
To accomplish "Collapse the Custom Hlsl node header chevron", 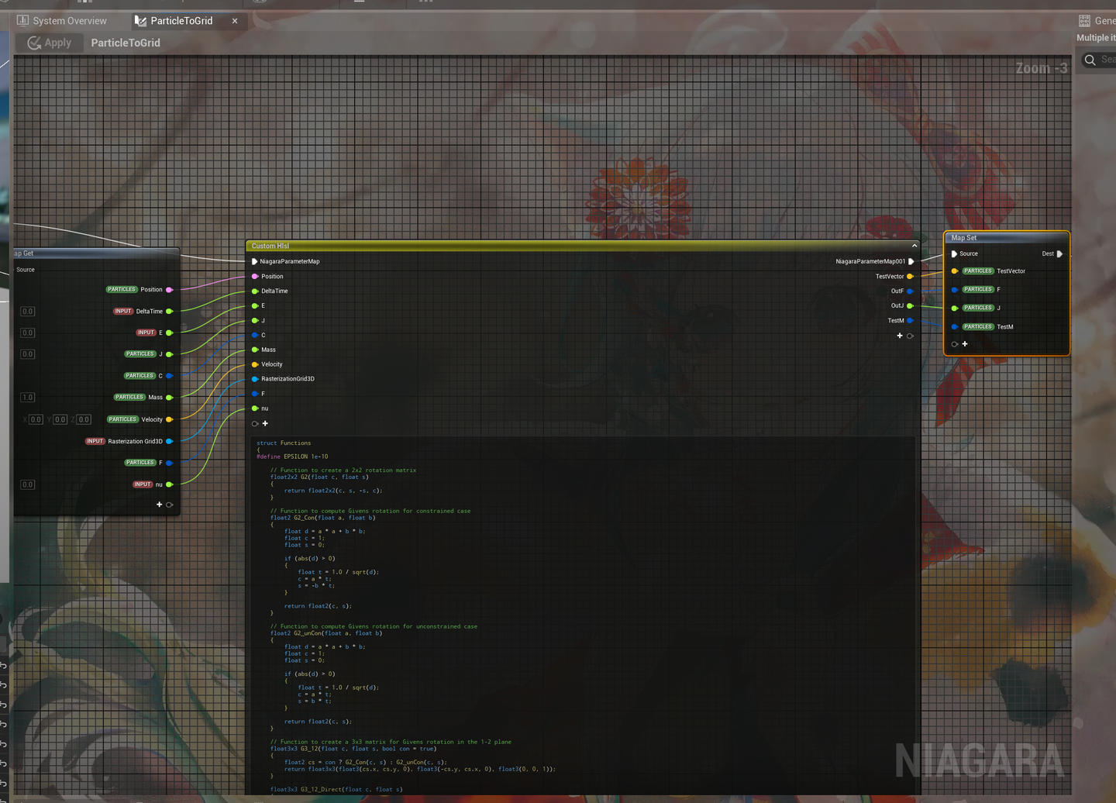I will pyautogui.click(x=914, y=244).
